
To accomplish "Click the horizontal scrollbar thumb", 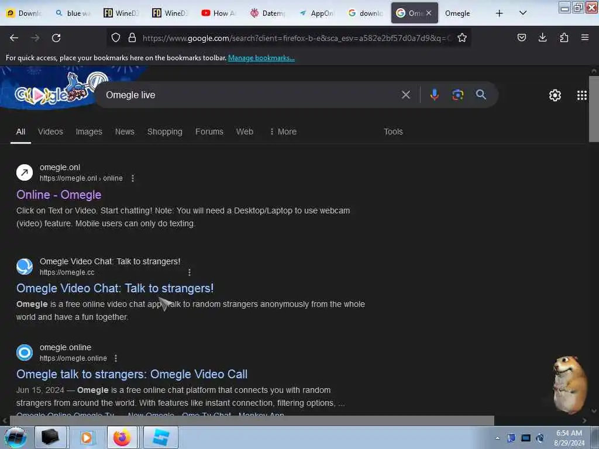I will [252, 420].
